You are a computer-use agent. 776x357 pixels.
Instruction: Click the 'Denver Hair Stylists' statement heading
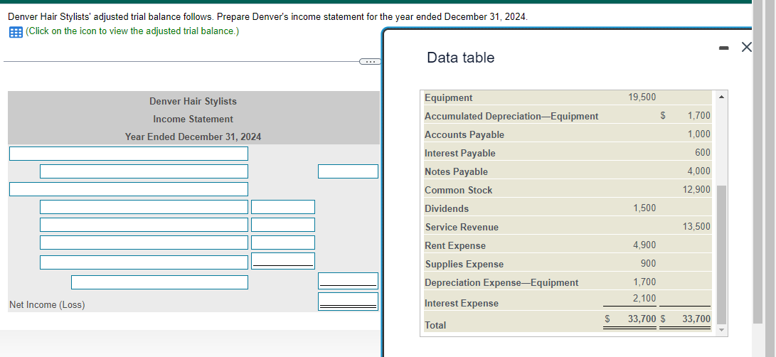pos(193,102)
